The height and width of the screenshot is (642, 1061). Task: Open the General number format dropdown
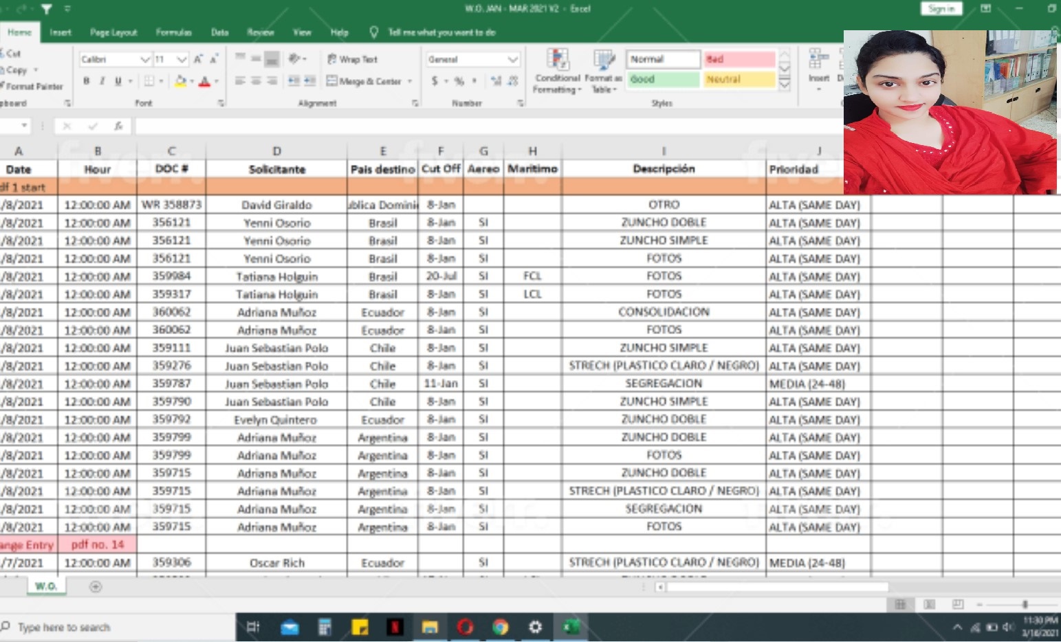click(x=512, y=59)
